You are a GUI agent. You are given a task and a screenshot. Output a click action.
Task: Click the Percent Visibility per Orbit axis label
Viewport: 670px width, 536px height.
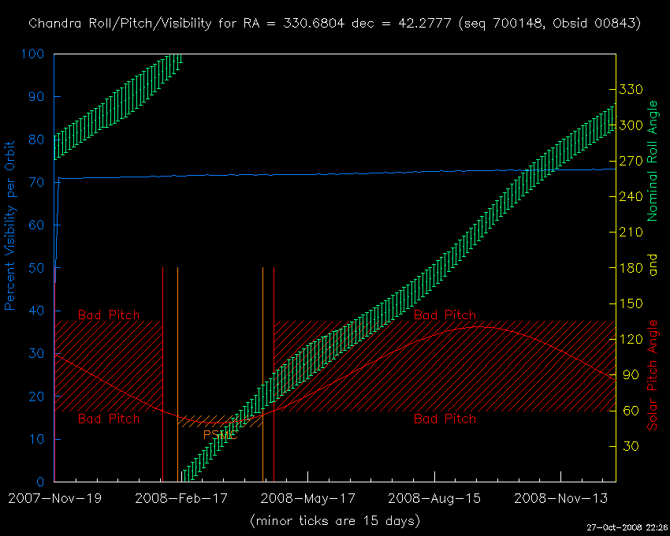(x=12, y=236)
